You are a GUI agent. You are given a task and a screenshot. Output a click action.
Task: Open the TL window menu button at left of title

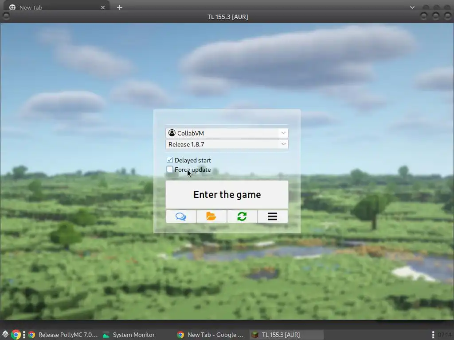coord(6,16)
